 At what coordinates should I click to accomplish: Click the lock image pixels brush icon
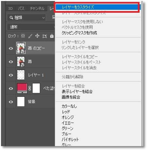pos(30,36)
